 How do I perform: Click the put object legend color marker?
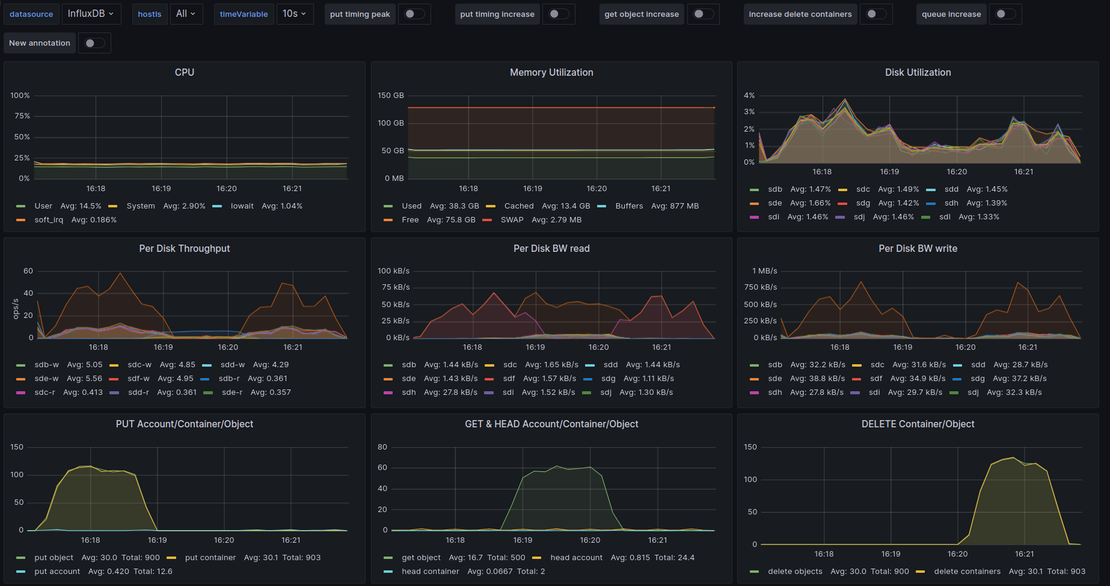pos(21,558)
